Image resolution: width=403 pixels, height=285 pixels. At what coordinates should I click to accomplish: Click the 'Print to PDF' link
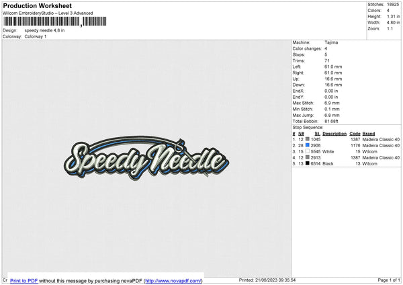point(24,280)
